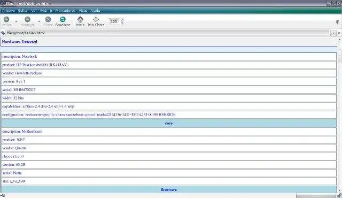Click the description: Notebook row
Screen dimensions: 342x198
[x=169, y=57]
